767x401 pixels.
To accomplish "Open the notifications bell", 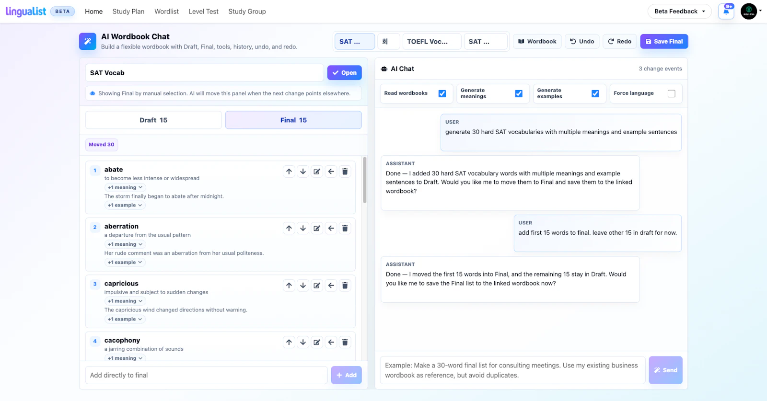I will (726, 11).
